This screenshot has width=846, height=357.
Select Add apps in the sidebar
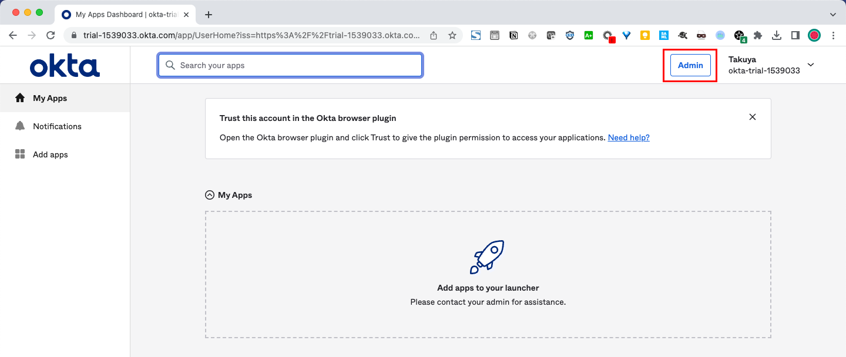coord(51,154)
